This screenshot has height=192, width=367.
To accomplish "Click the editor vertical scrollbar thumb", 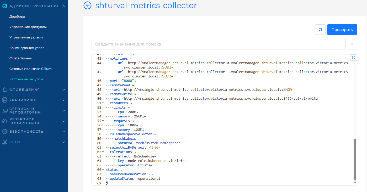I will pyautogui.click(x=355, y=159).
